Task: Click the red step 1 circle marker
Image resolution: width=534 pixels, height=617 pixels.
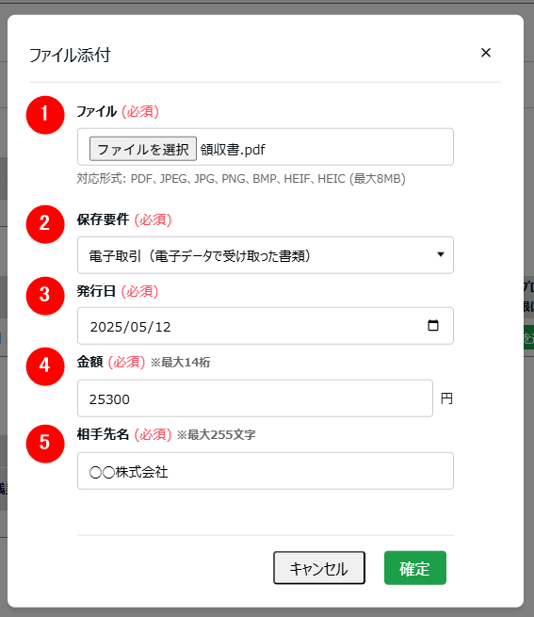Action: tap(45, 115)
